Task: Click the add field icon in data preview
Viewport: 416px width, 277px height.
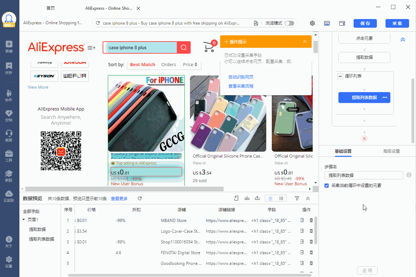Action: tap(236, 198)
